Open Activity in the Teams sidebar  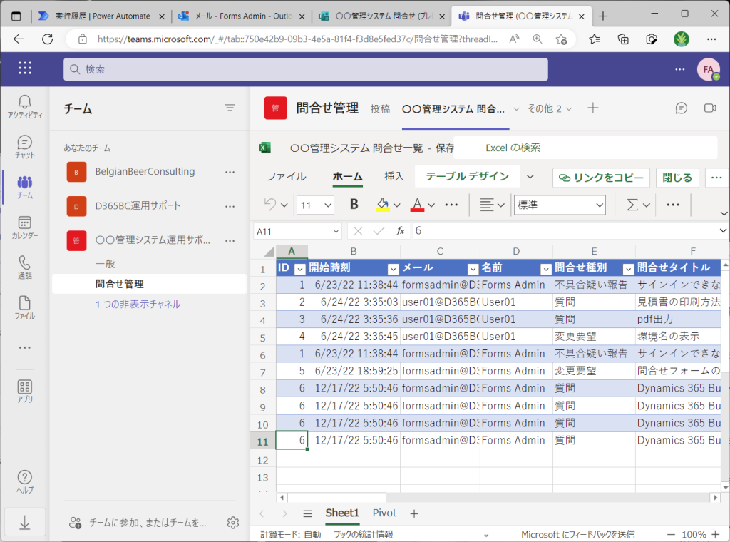tap(25, 107)
